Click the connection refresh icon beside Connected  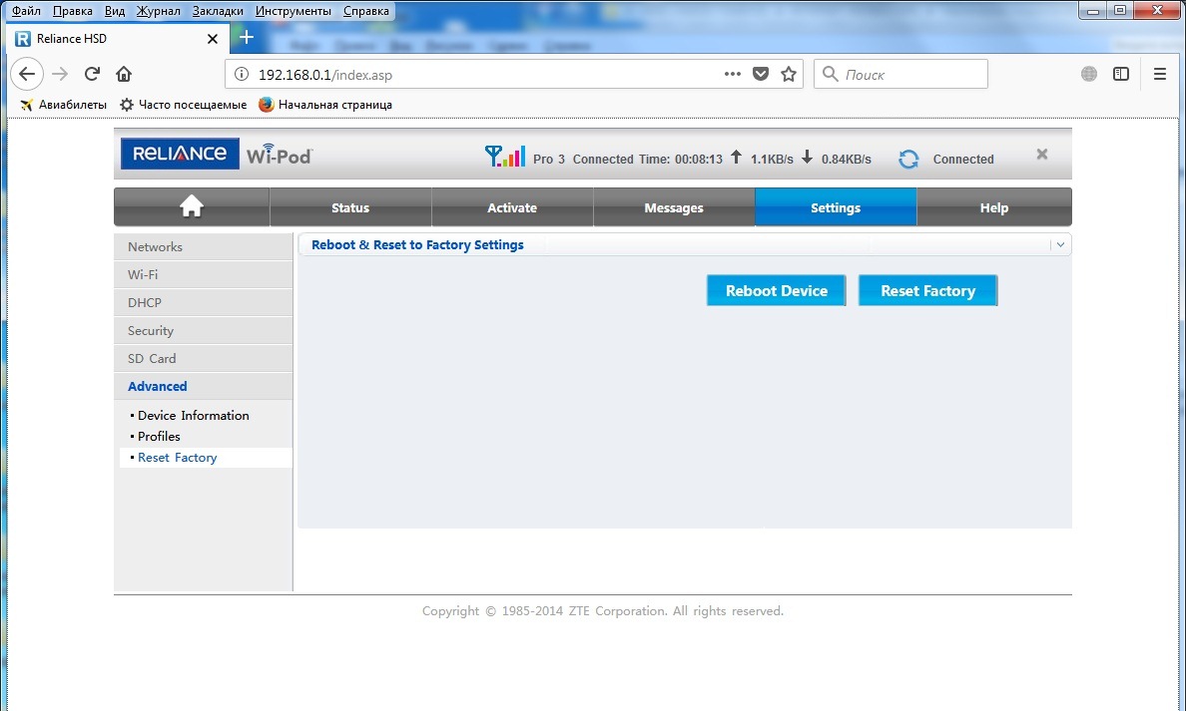tap(908, 160)
